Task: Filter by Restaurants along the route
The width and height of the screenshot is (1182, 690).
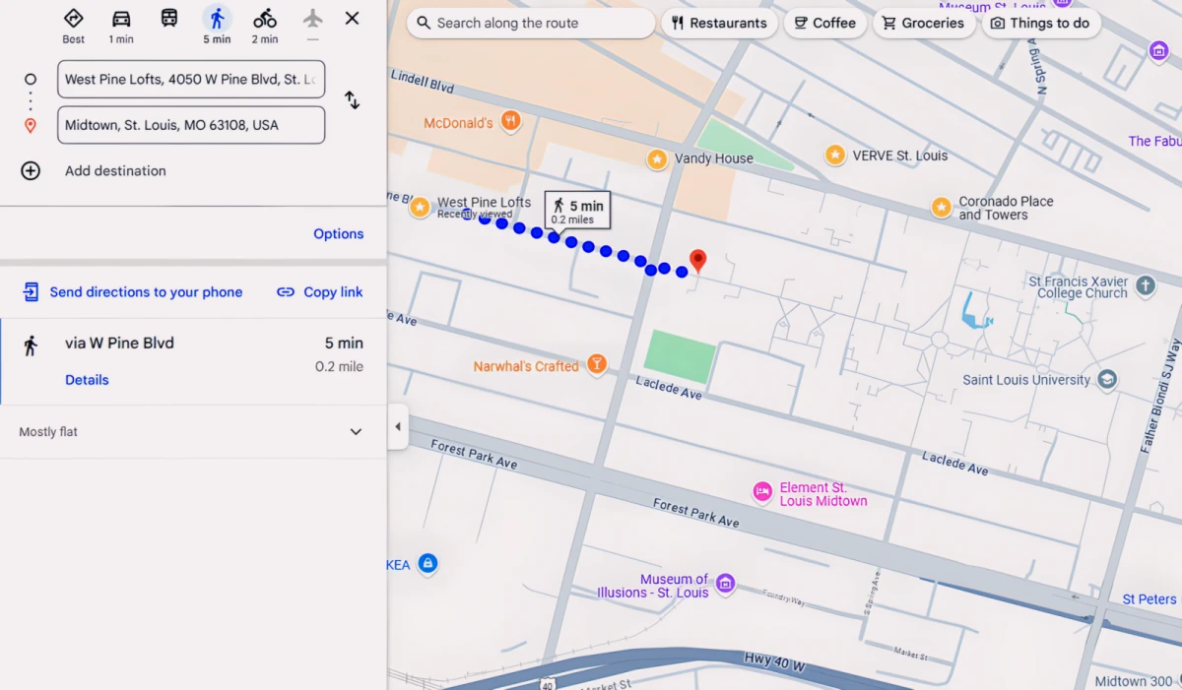Action: point(719,23)
